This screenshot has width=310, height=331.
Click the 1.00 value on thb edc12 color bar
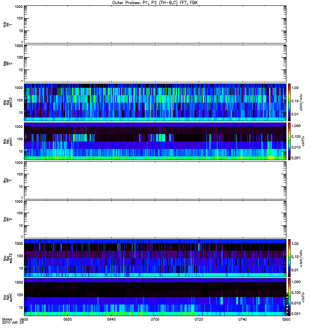(x=295, y=88)
